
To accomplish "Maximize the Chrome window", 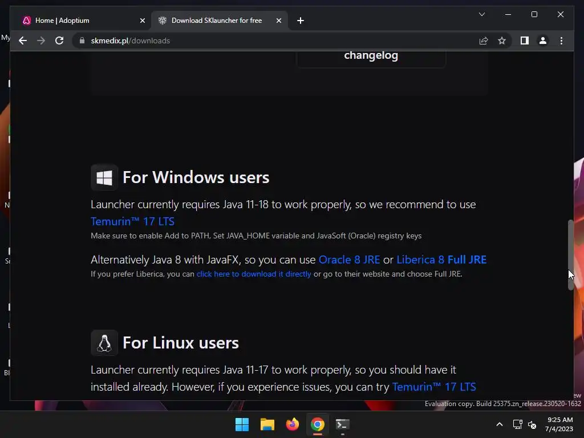I will click(x=534, y=14).
